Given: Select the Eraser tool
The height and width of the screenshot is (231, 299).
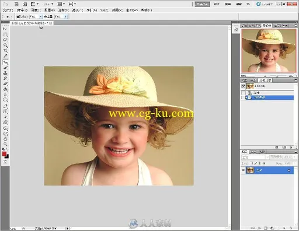Looking at the screenshot, I should coord(5,84).
